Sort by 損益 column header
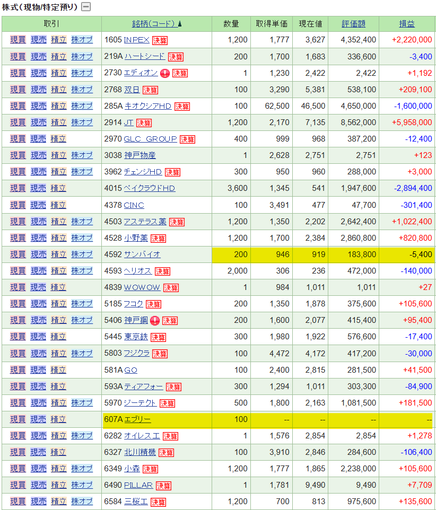Image resolution: width=436 pixels, height=510 pixels. point(407,24)
